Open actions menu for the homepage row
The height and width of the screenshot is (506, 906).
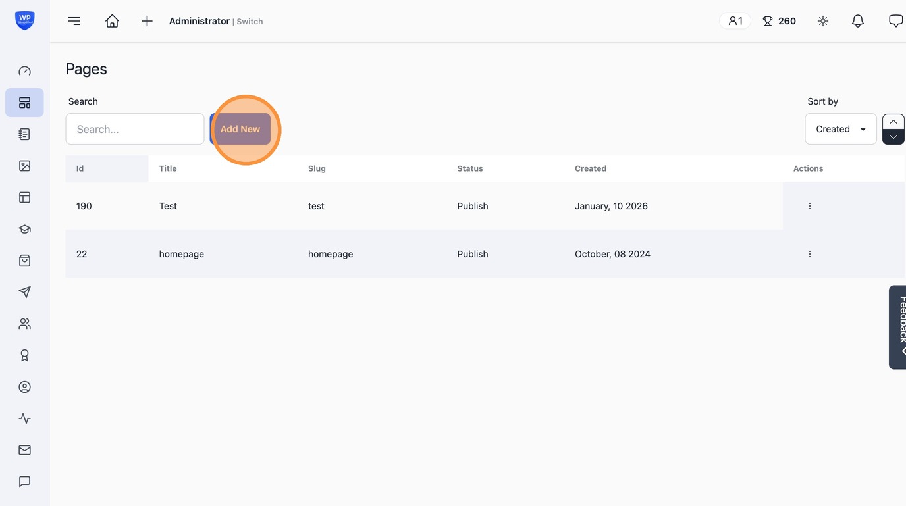(810, 254)
